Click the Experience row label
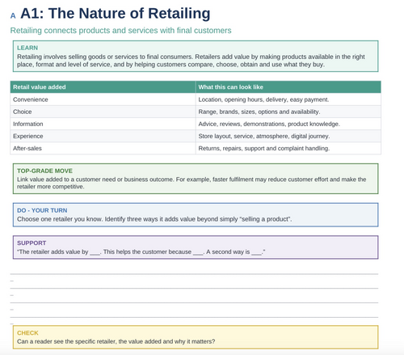This screenshot has height=355, width=404. 28,136
